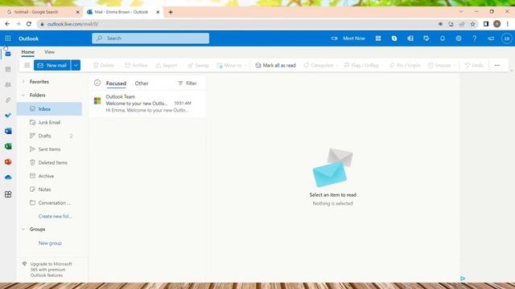Open the Filter menu

click(x=187, y=83)
